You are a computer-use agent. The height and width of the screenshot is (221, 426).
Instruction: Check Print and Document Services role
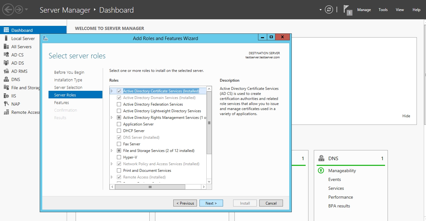coord(119,170)
